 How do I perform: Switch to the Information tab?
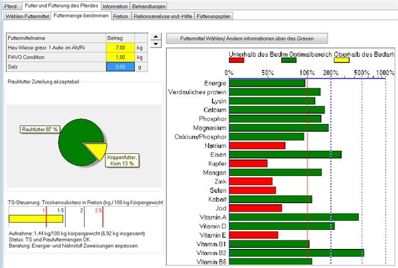coord(115,6)
